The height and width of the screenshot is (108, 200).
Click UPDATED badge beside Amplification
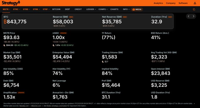(21, 92)
